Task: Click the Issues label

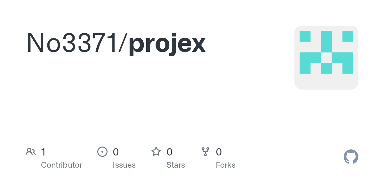Action: 124,165
